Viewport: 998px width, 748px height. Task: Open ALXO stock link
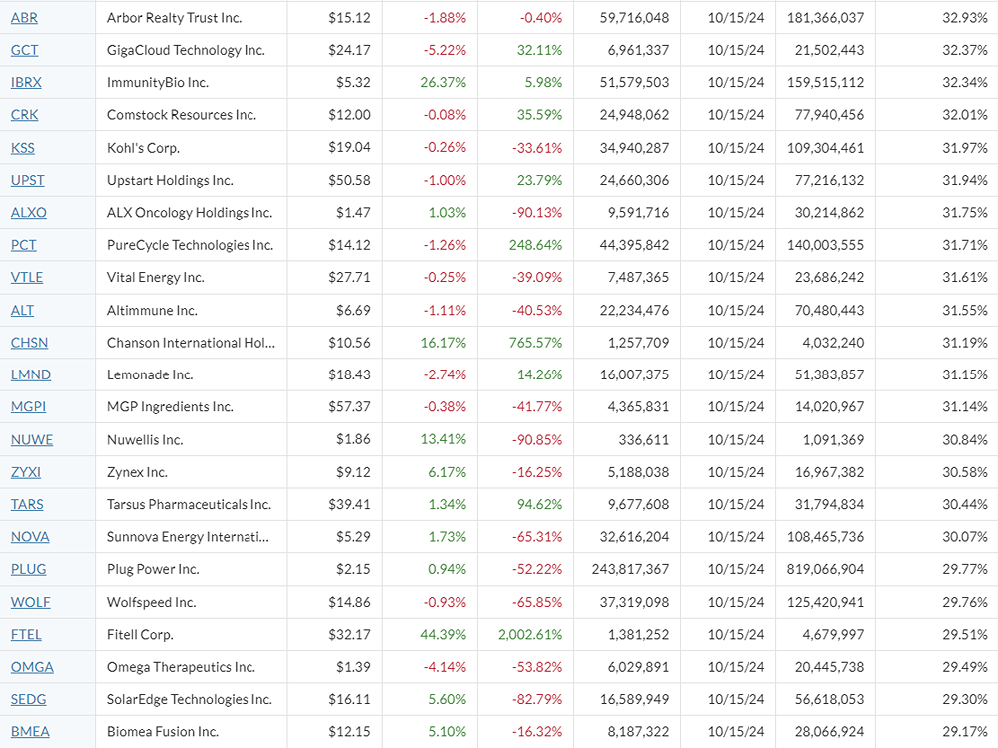[x=28, y=213]
